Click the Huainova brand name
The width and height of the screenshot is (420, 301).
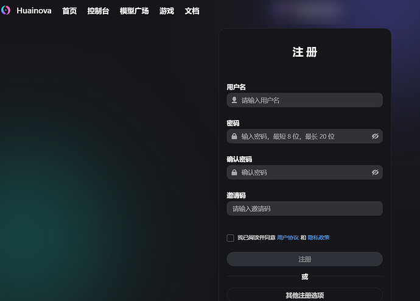coord(34,11)
